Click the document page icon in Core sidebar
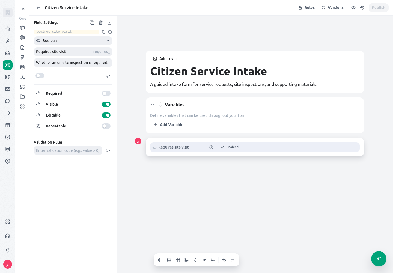Image resolution: width=393 pixels, height=273 pixels. click(x=22, y=48)
